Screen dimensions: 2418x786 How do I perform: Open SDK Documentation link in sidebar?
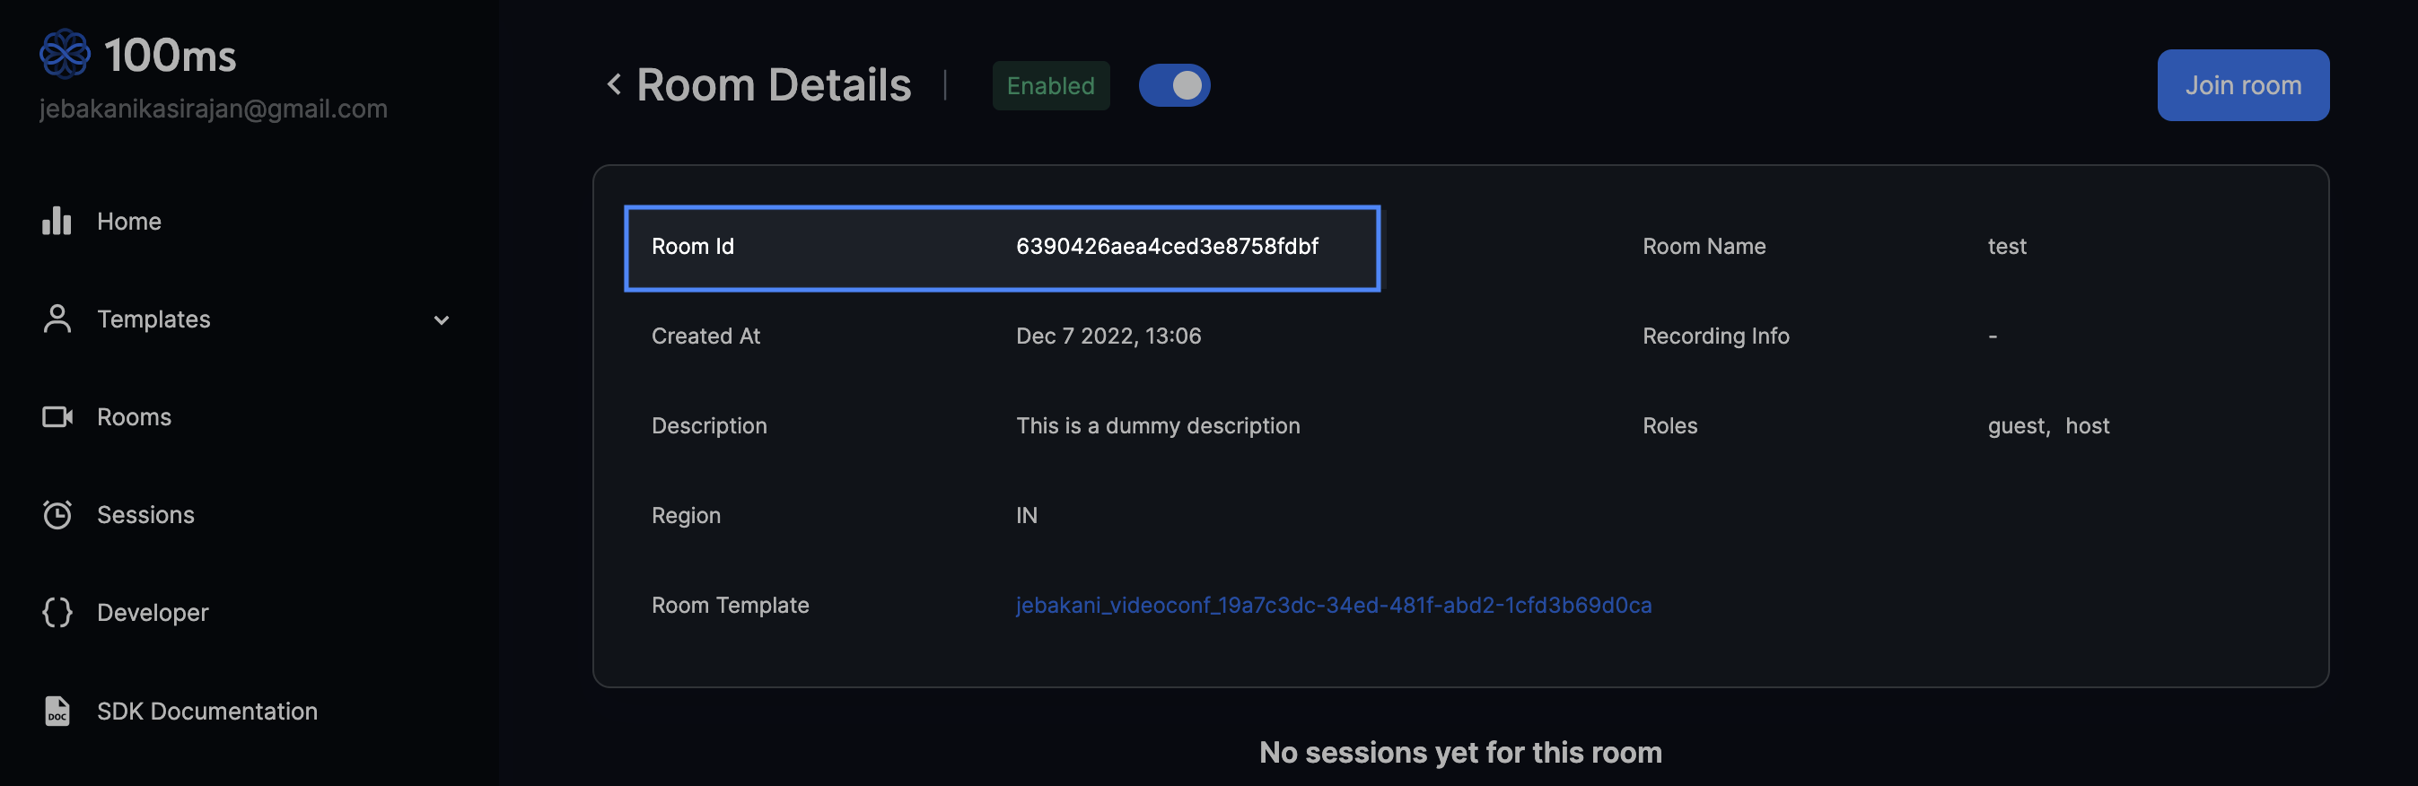coord(207,711)
